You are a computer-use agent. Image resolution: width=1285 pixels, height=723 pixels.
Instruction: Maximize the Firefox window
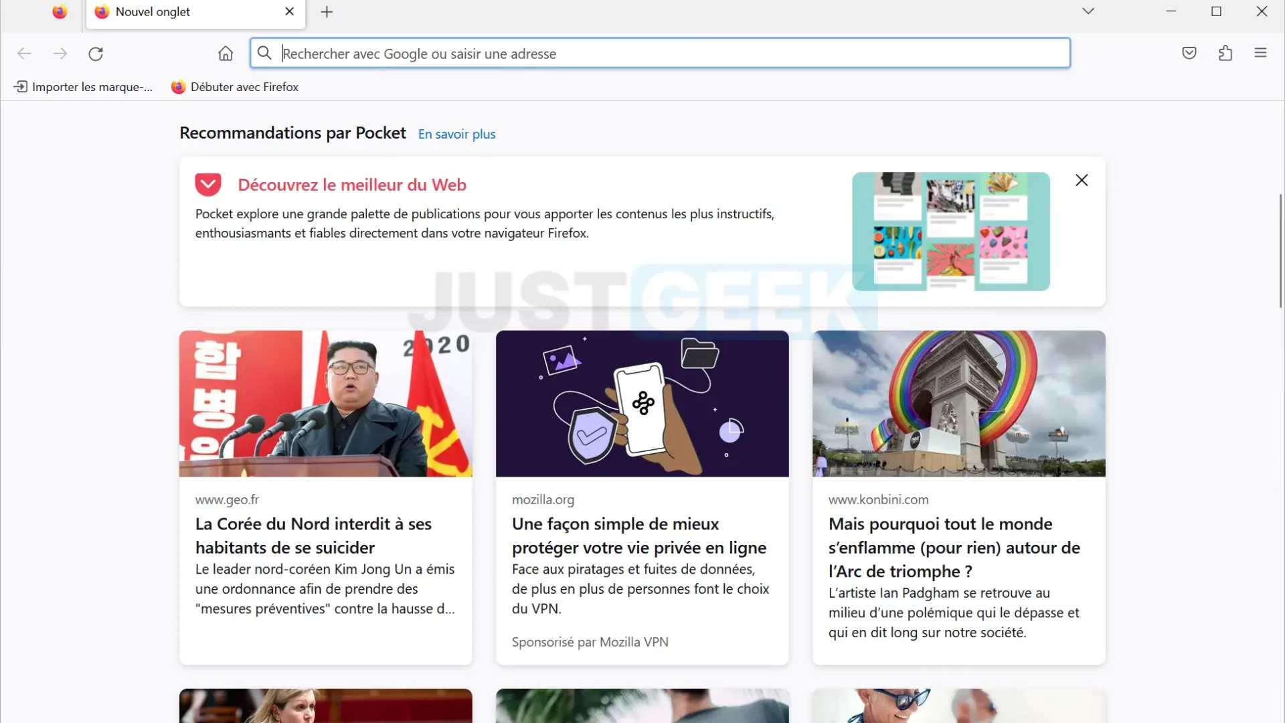pyautogui.click(x=1217, y=11)
